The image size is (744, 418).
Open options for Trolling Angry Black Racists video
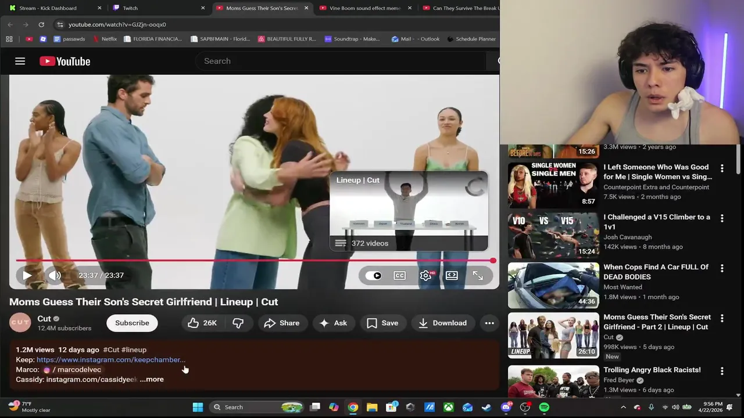click(722, 371)
